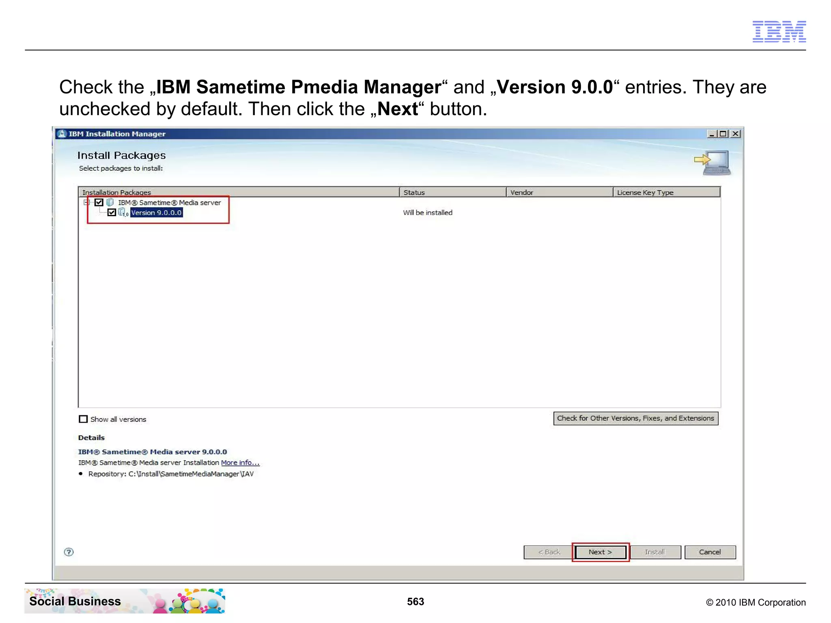Collapse the IBM Sametime Media server node
Image resolution: width=831 pixels, height=623 pixels.
(x=86, y=202)
